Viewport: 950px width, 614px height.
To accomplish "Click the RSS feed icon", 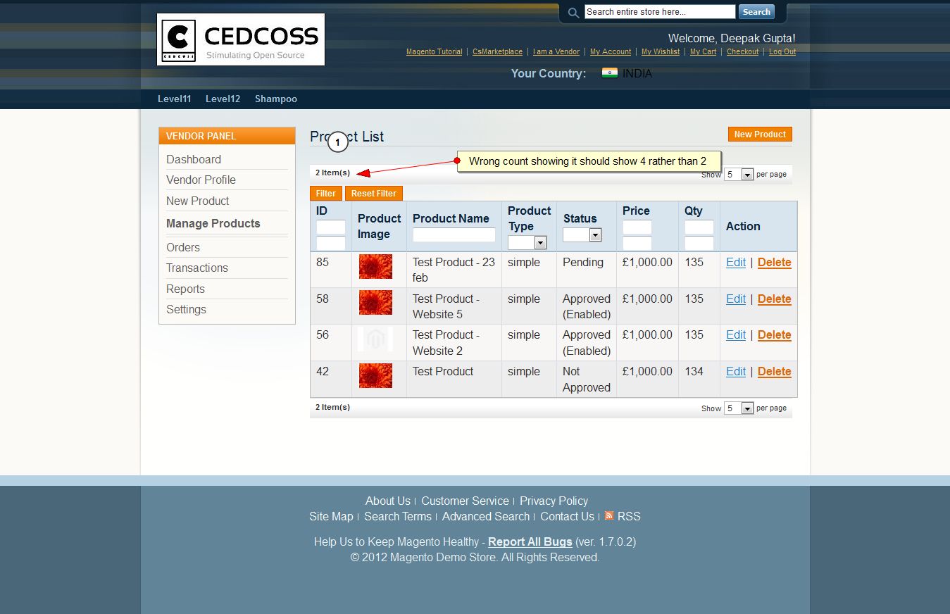I will (609, 515).
